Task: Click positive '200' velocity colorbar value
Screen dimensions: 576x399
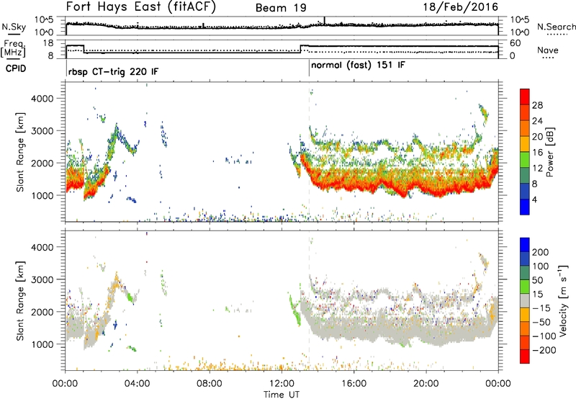Action: pyautogui.click(x=541, y=252)
